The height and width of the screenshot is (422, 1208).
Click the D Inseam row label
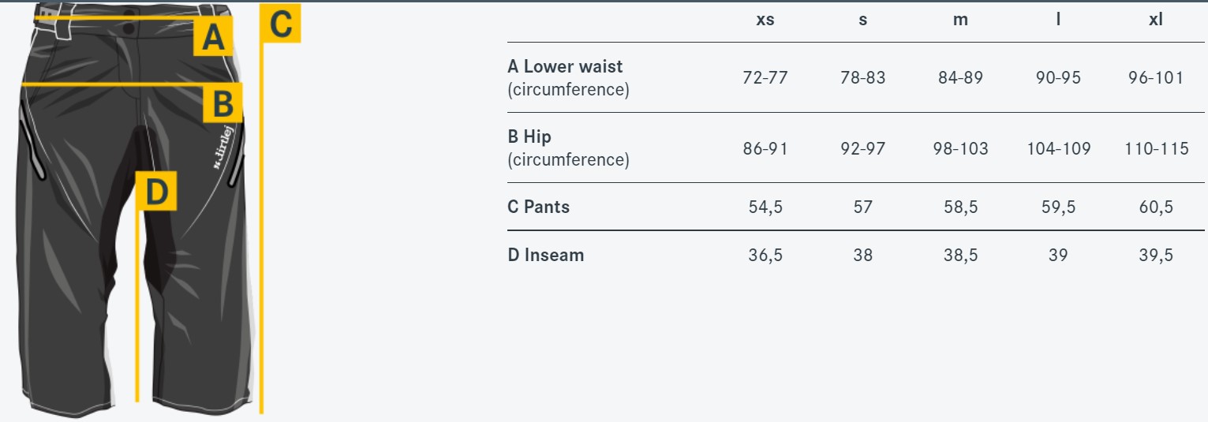point(546,255)
